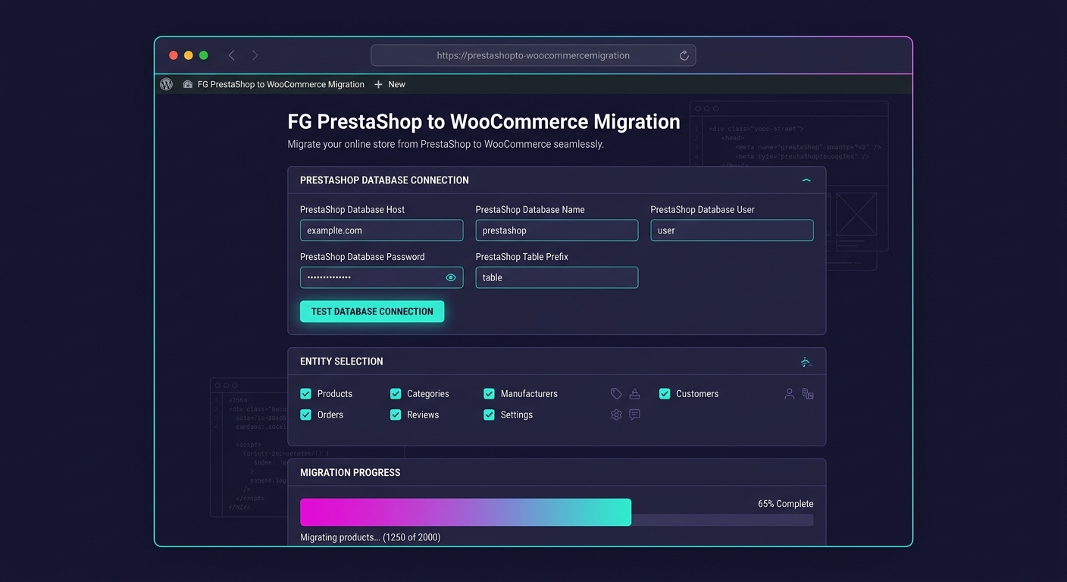Viewport: 1067px width, 582px height.
Task: Click the page title 'FG PrestaShop to WooCommerce Migration'
Action: pos(483,122)
